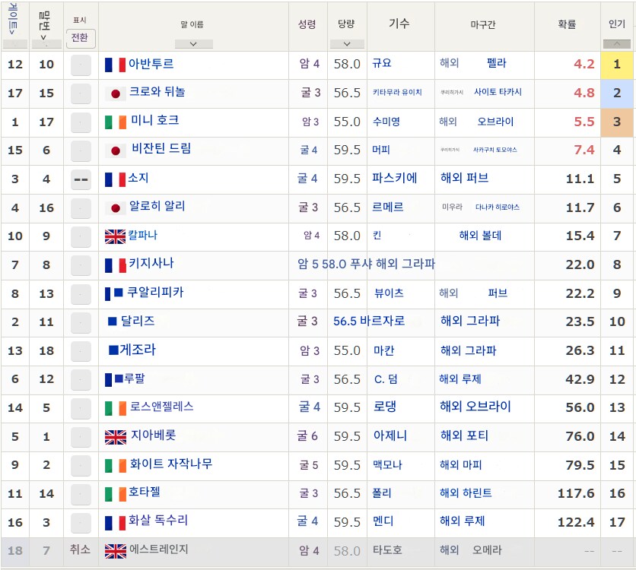This screenshot has height=570, width=636.
Task: Click the French flag beside 아반투르
Action: [x=114, y=66]
